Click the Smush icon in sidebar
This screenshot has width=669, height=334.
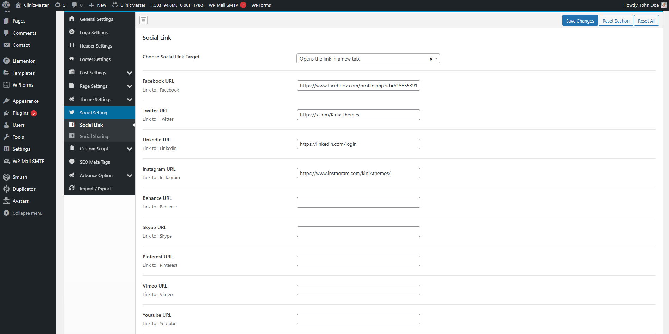tap(6, 177)
